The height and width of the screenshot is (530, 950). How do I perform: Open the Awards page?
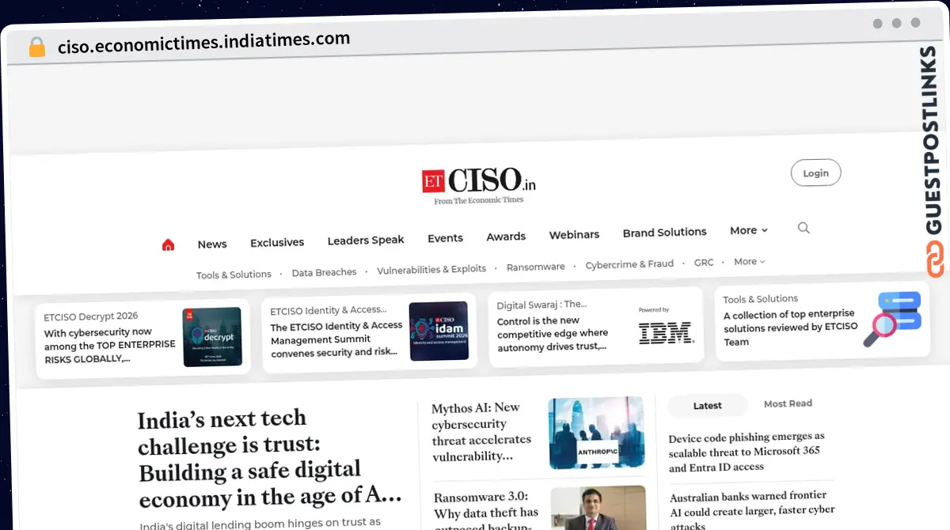click(506, 237)
